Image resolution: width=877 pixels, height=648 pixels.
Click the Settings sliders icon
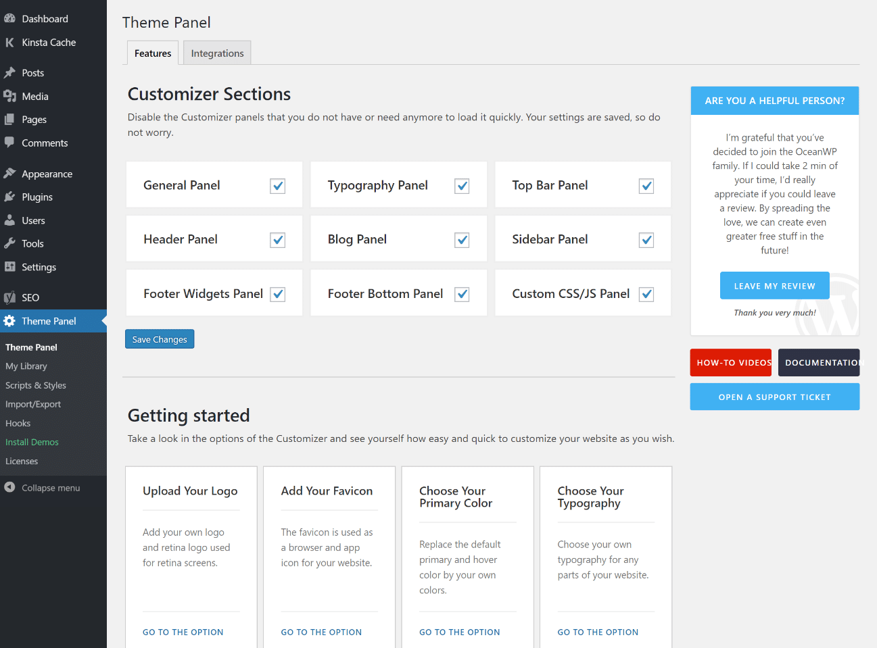[9, 267]
